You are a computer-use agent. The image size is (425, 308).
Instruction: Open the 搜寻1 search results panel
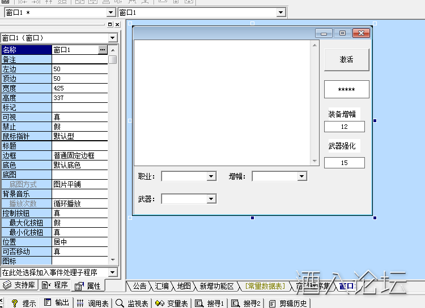pos(210,303)
